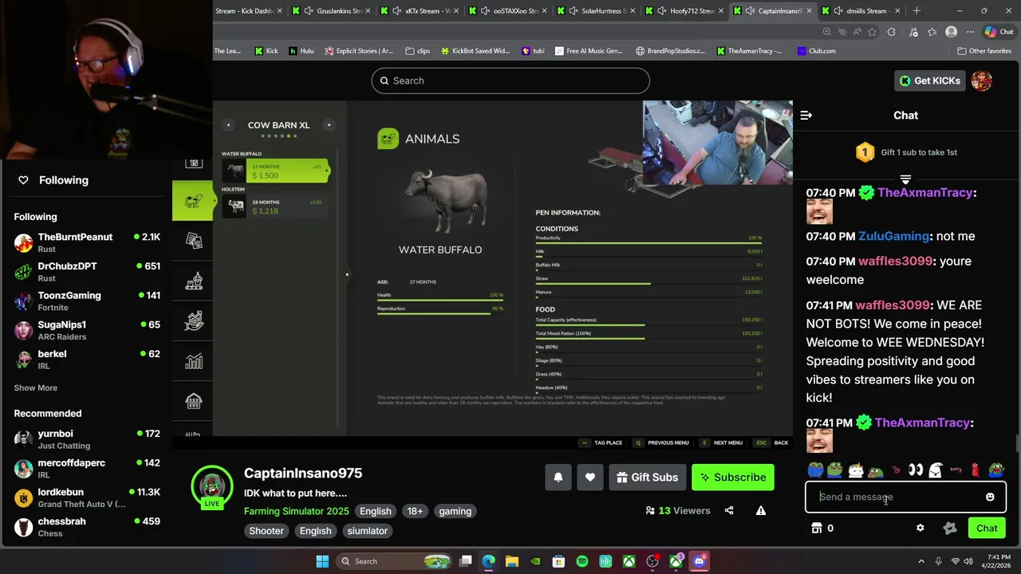Screen dimensions: 1021x574
Task: Open Discord from the taskbar
Action: pyautogui.click(x=700, y=561)
